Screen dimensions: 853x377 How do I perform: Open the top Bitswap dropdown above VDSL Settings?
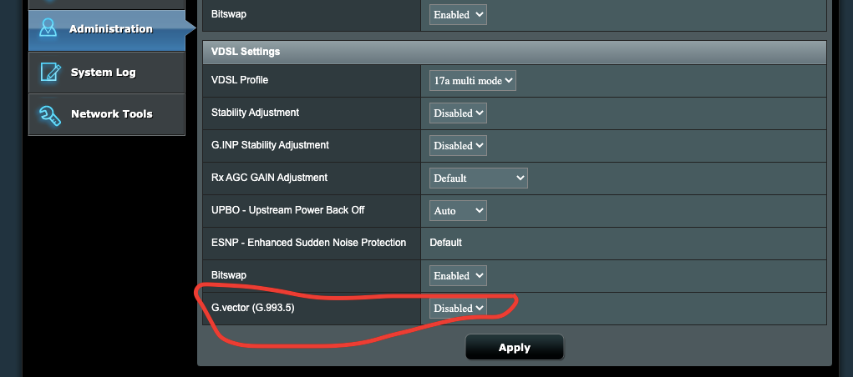coord(458,15)
